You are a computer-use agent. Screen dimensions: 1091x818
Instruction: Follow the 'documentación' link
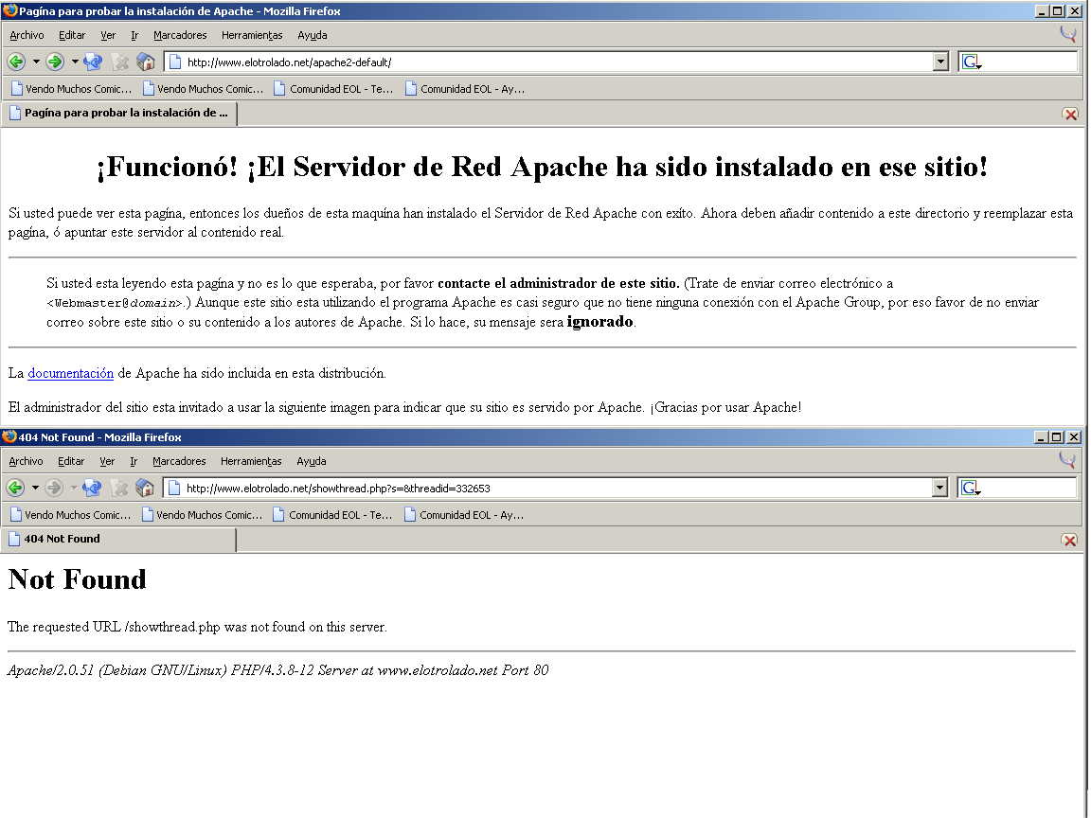coord(70,373)
